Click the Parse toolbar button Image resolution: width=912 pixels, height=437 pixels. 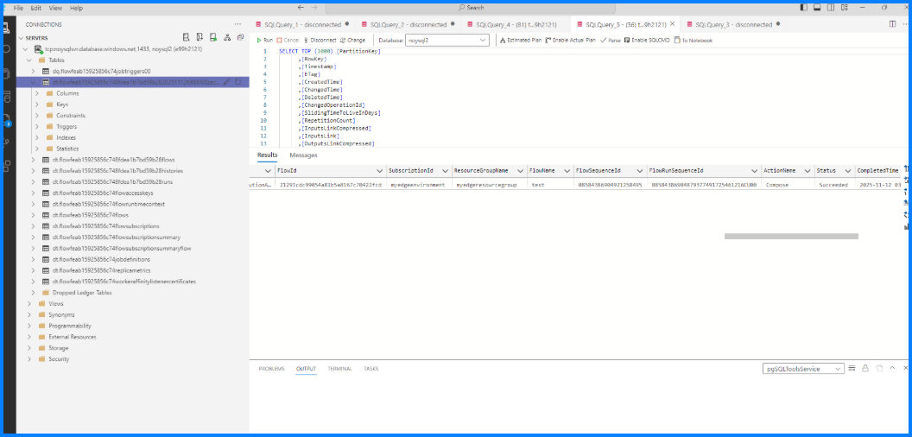pyautogui.click(x=611, y=40)
